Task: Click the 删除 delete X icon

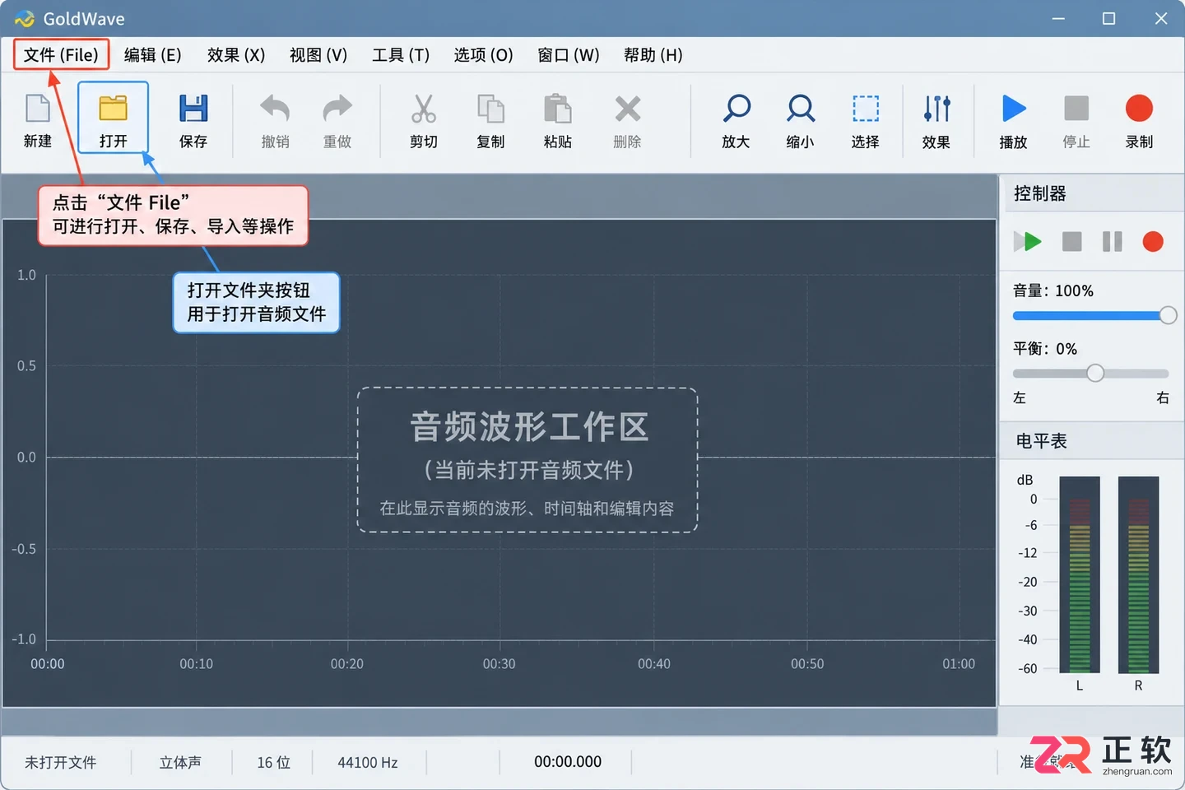Action: coord(627,108)
